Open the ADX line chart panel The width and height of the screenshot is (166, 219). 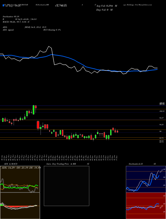click(20, 179)
